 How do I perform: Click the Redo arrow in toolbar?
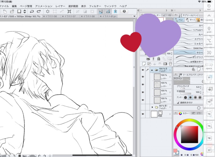(39, 12)
